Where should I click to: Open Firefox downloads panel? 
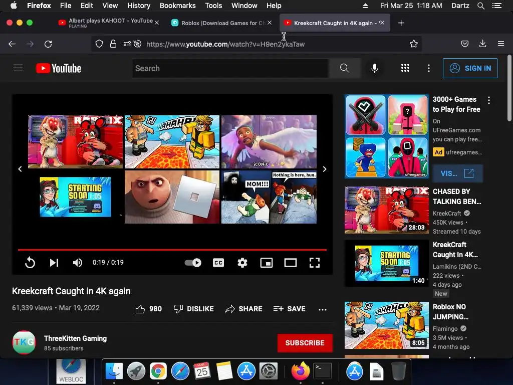(482, 44)
